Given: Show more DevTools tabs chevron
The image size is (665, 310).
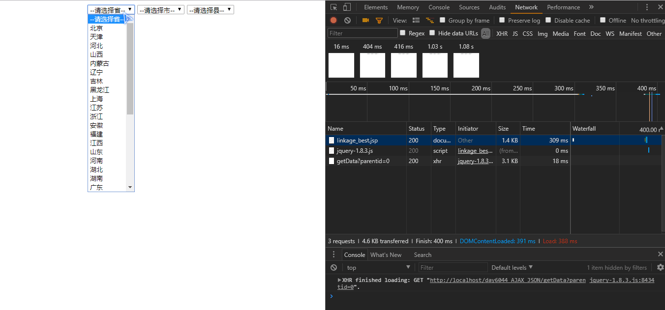Looking at the screenshot, I should pos(591,7).
